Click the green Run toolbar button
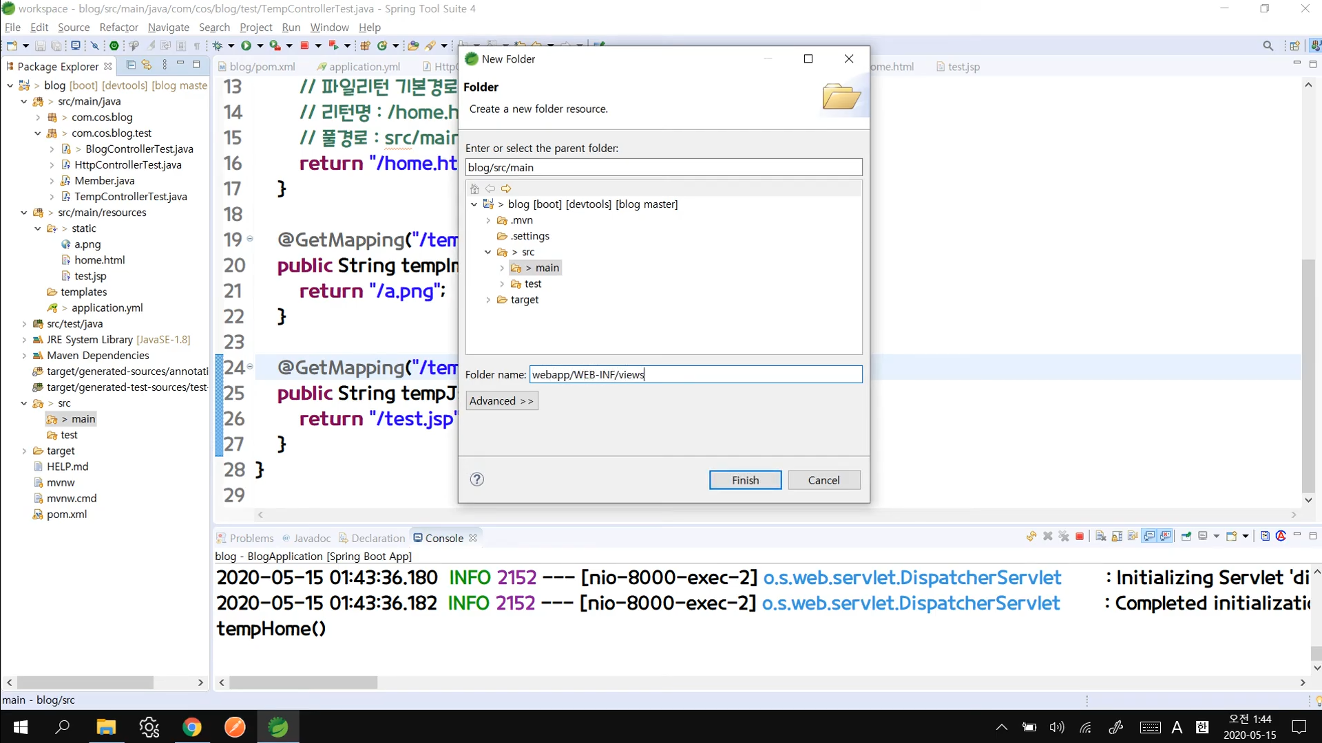This screenshot has width=1322, height=743. point(246,45)
